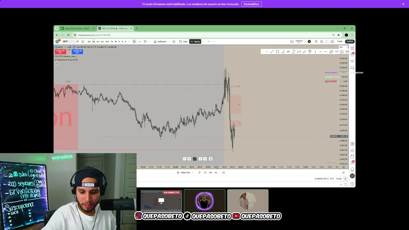The image size is (409, 230).
Task: Expand the chart type dropdown arrow
Action: click(149, 42)
